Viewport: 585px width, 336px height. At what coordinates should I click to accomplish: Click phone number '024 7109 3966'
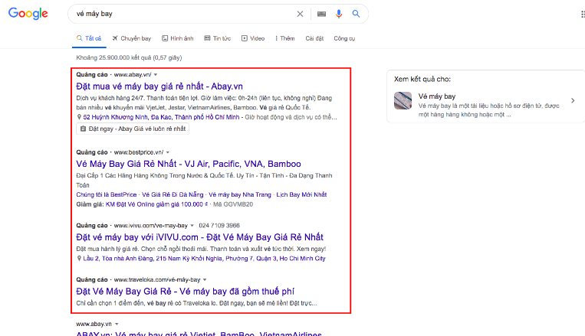pyautogui.click(x=219, y=225)
